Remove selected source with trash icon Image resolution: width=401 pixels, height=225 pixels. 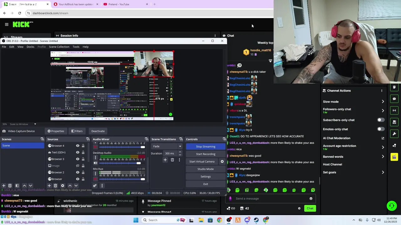(x=55, y=186)
